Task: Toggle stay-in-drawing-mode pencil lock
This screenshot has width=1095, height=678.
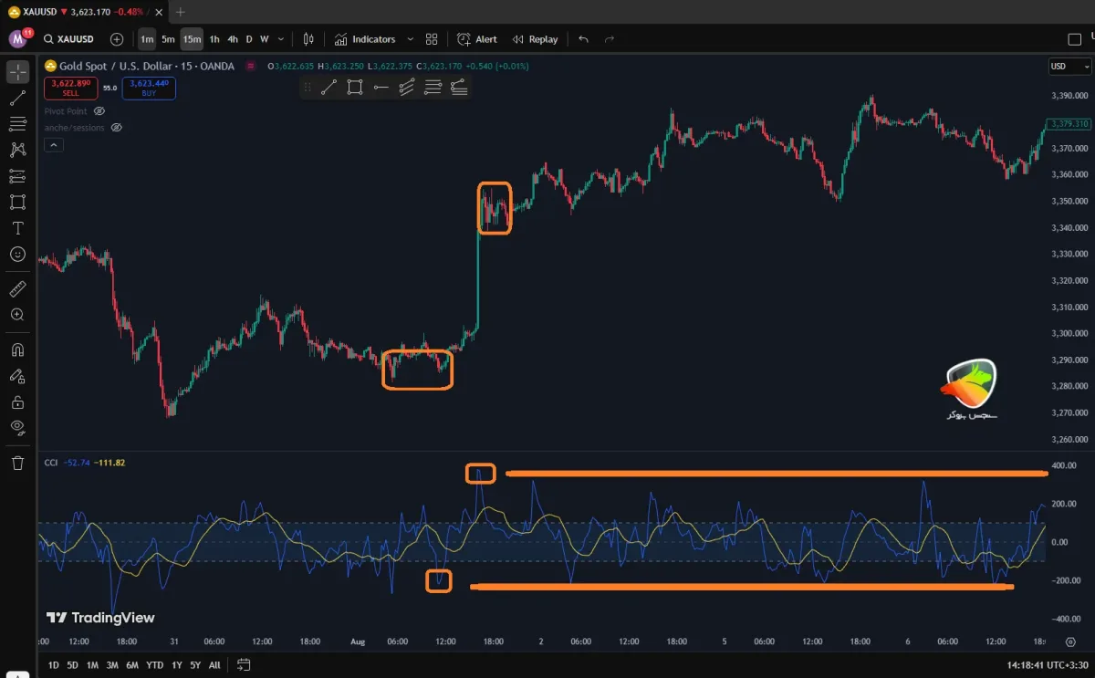Action: (17, 376)
